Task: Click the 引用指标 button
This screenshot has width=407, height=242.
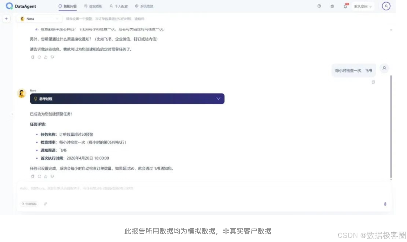Action: (29, 204)
